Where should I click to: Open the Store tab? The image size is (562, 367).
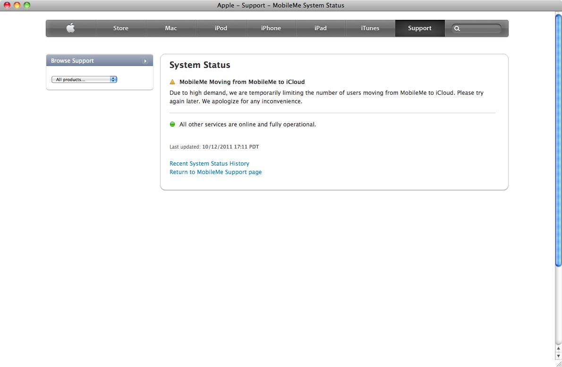click(x=121, y=28)
